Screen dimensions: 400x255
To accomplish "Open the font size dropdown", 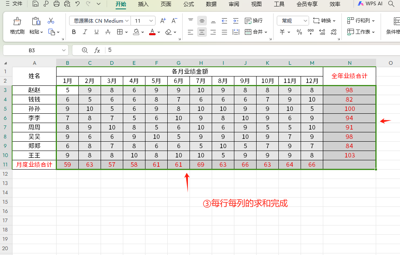I will pyautogui.click(x=151, y=21).
